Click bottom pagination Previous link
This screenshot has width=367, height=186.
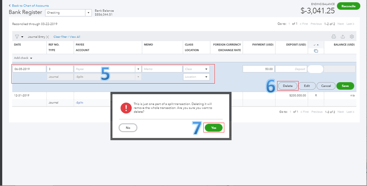317,112
